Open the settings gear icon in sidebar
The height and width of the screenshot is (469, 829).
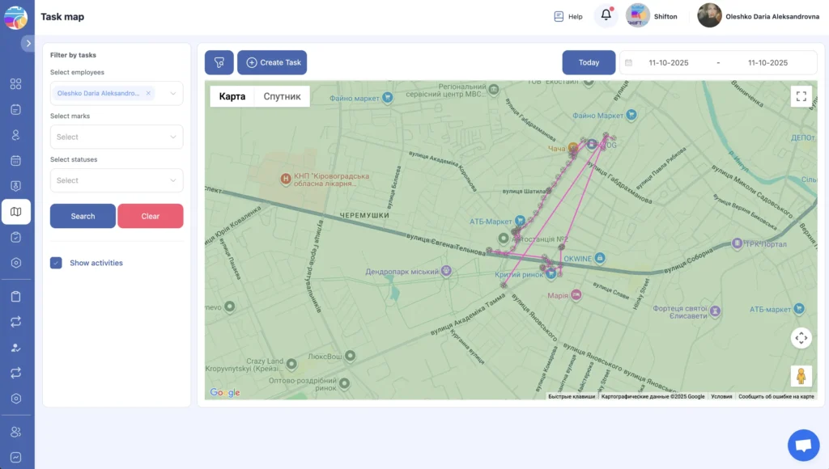[x=16, y=263]
